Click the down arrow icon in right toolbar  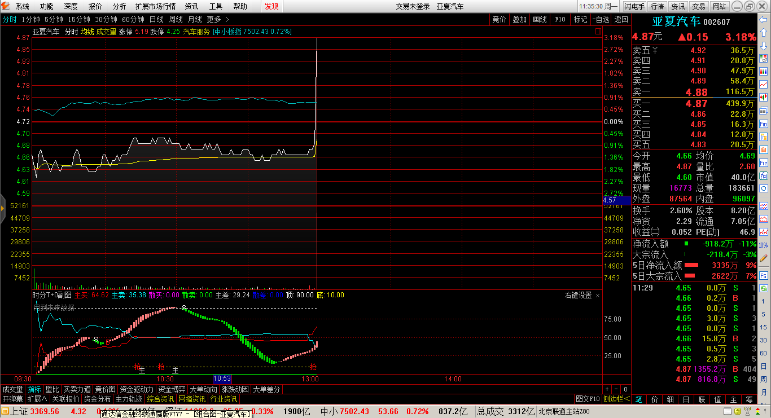pyautogui.click(x=763, y=45)
